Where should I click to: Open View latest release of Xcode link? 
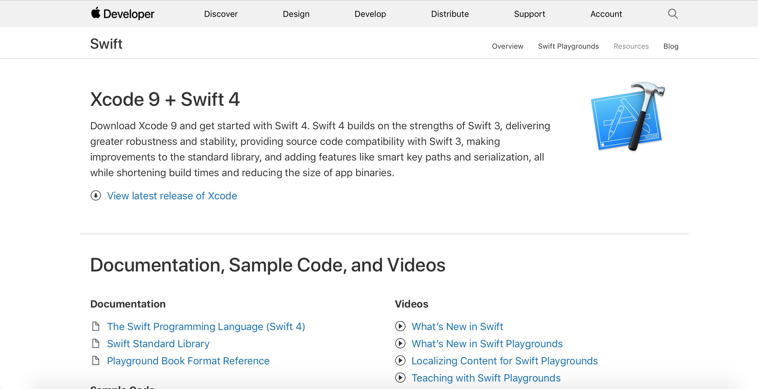click(x=172, y=196)
